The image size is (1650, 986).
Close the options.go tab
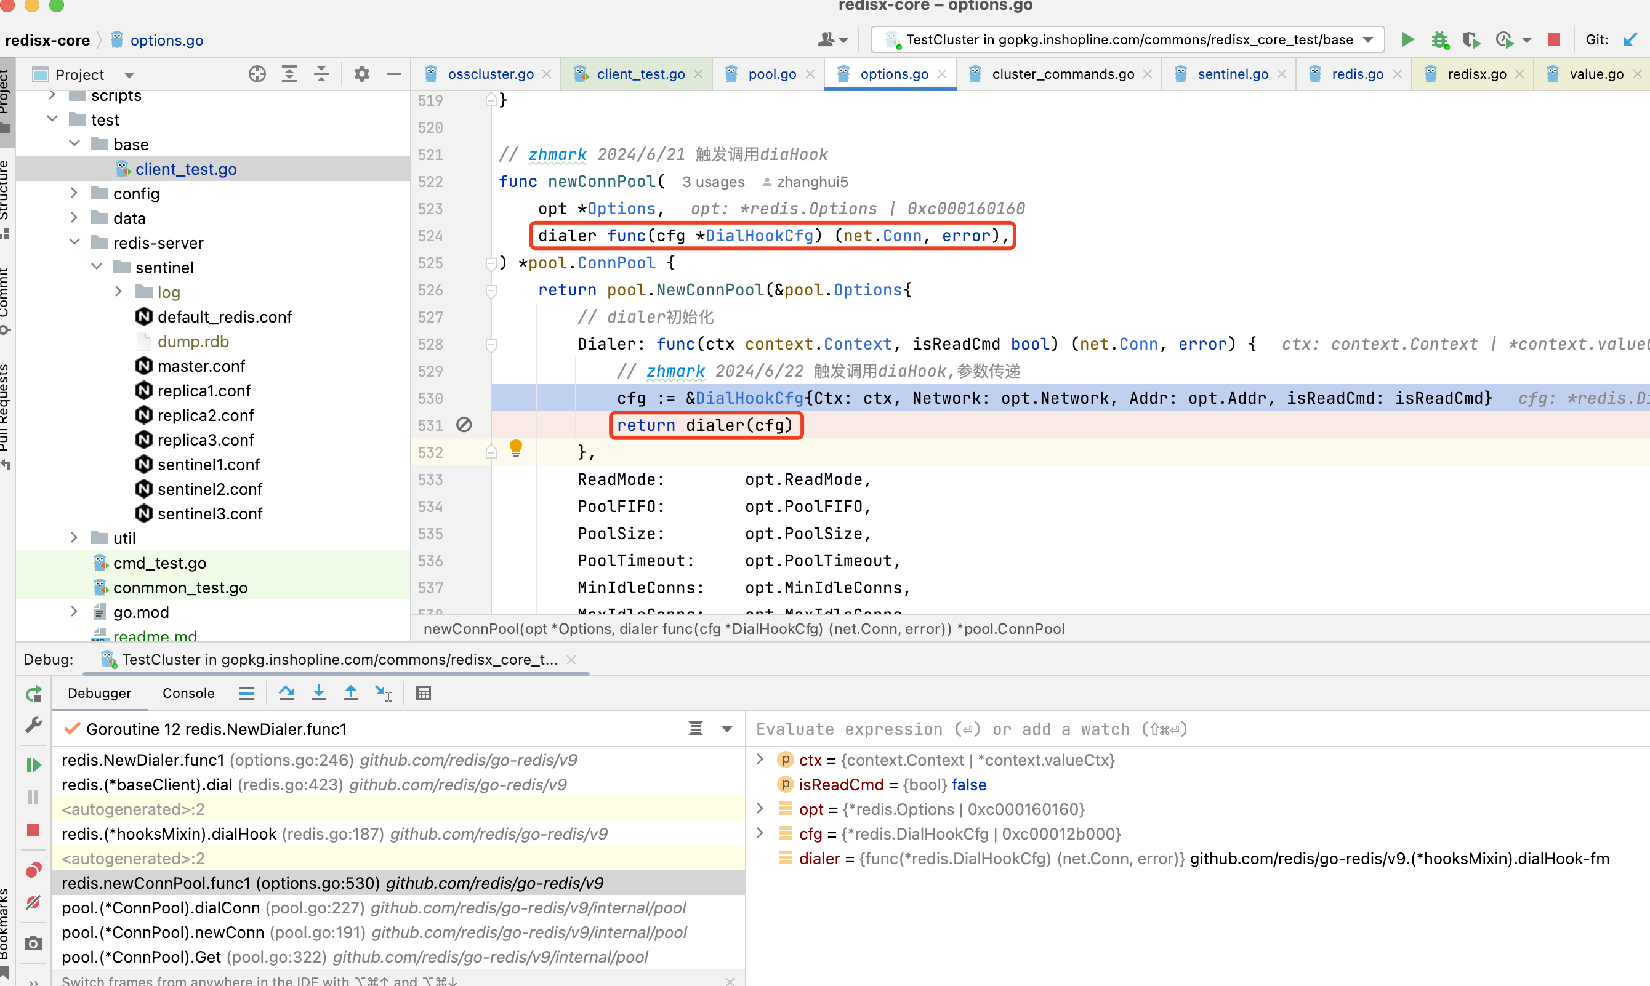click(x=941, y=74)
